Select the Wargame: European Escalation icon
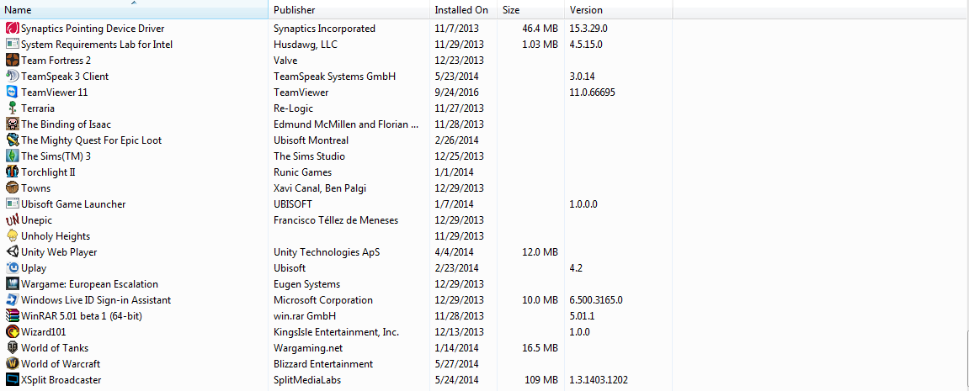969x391 pixels. (12, 284)
